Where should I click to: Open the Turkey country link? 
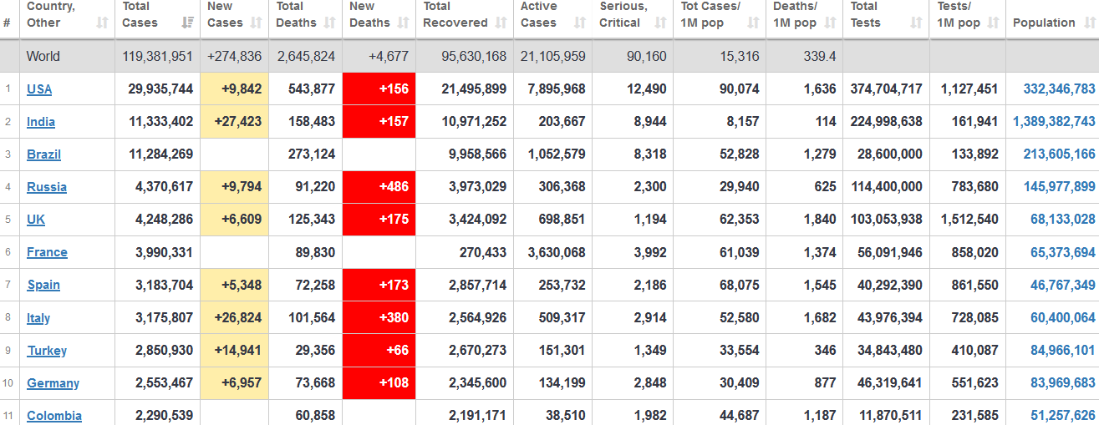point(47,351)
